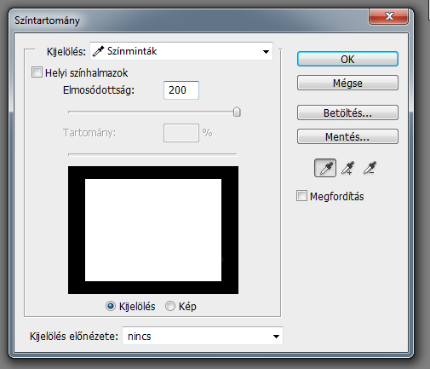
Task: Click the Mentés... button
Action: 347,136
